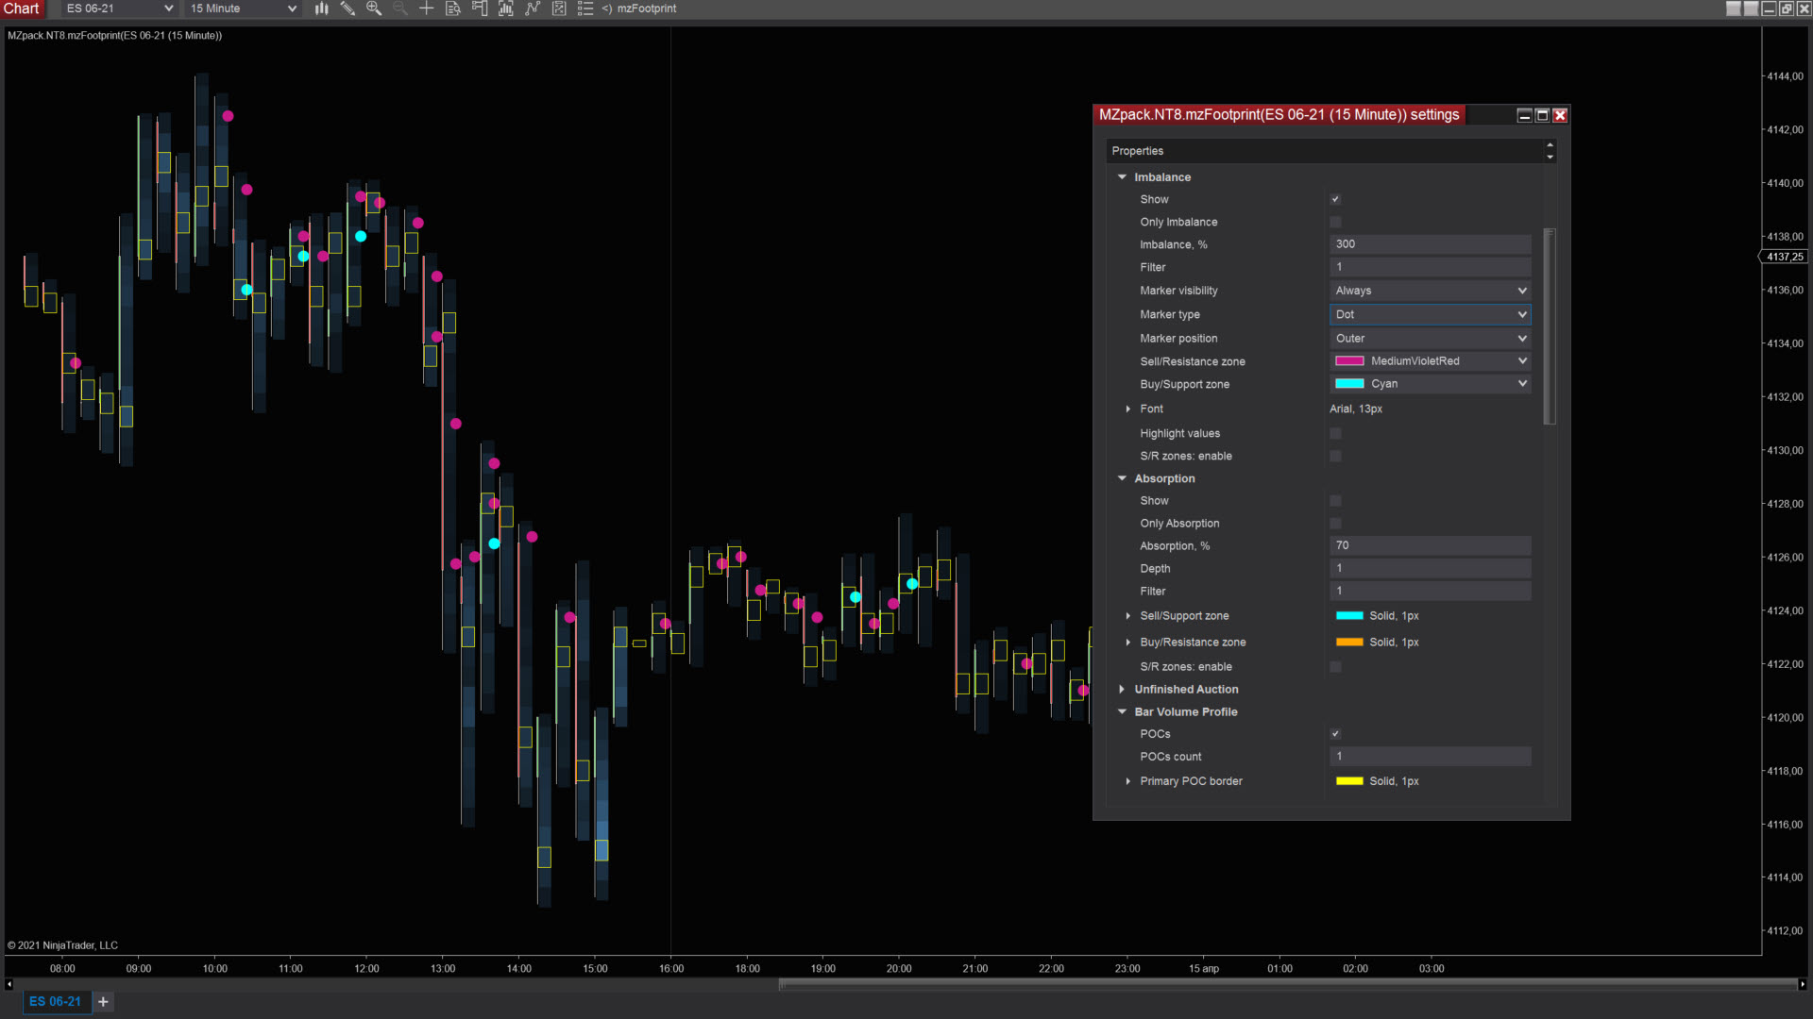This screenshot has width=1813, height=1019.
Task: Click the first gray link button top-right
Action: (1734, 8)
